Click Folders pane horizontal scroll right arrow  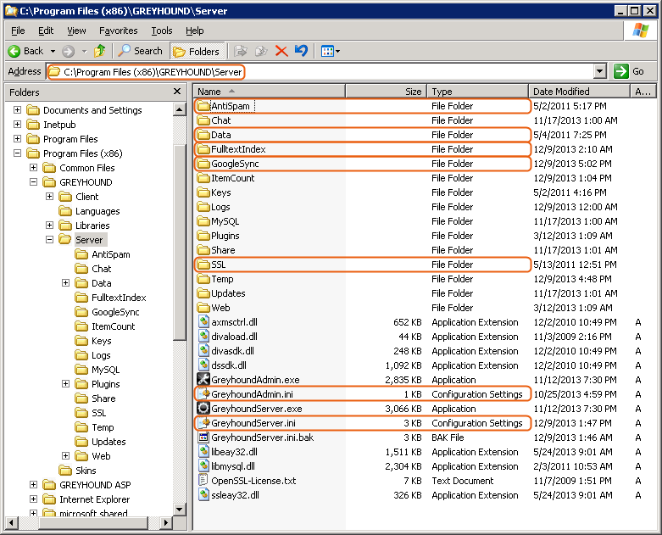click(x=166, y=523)
